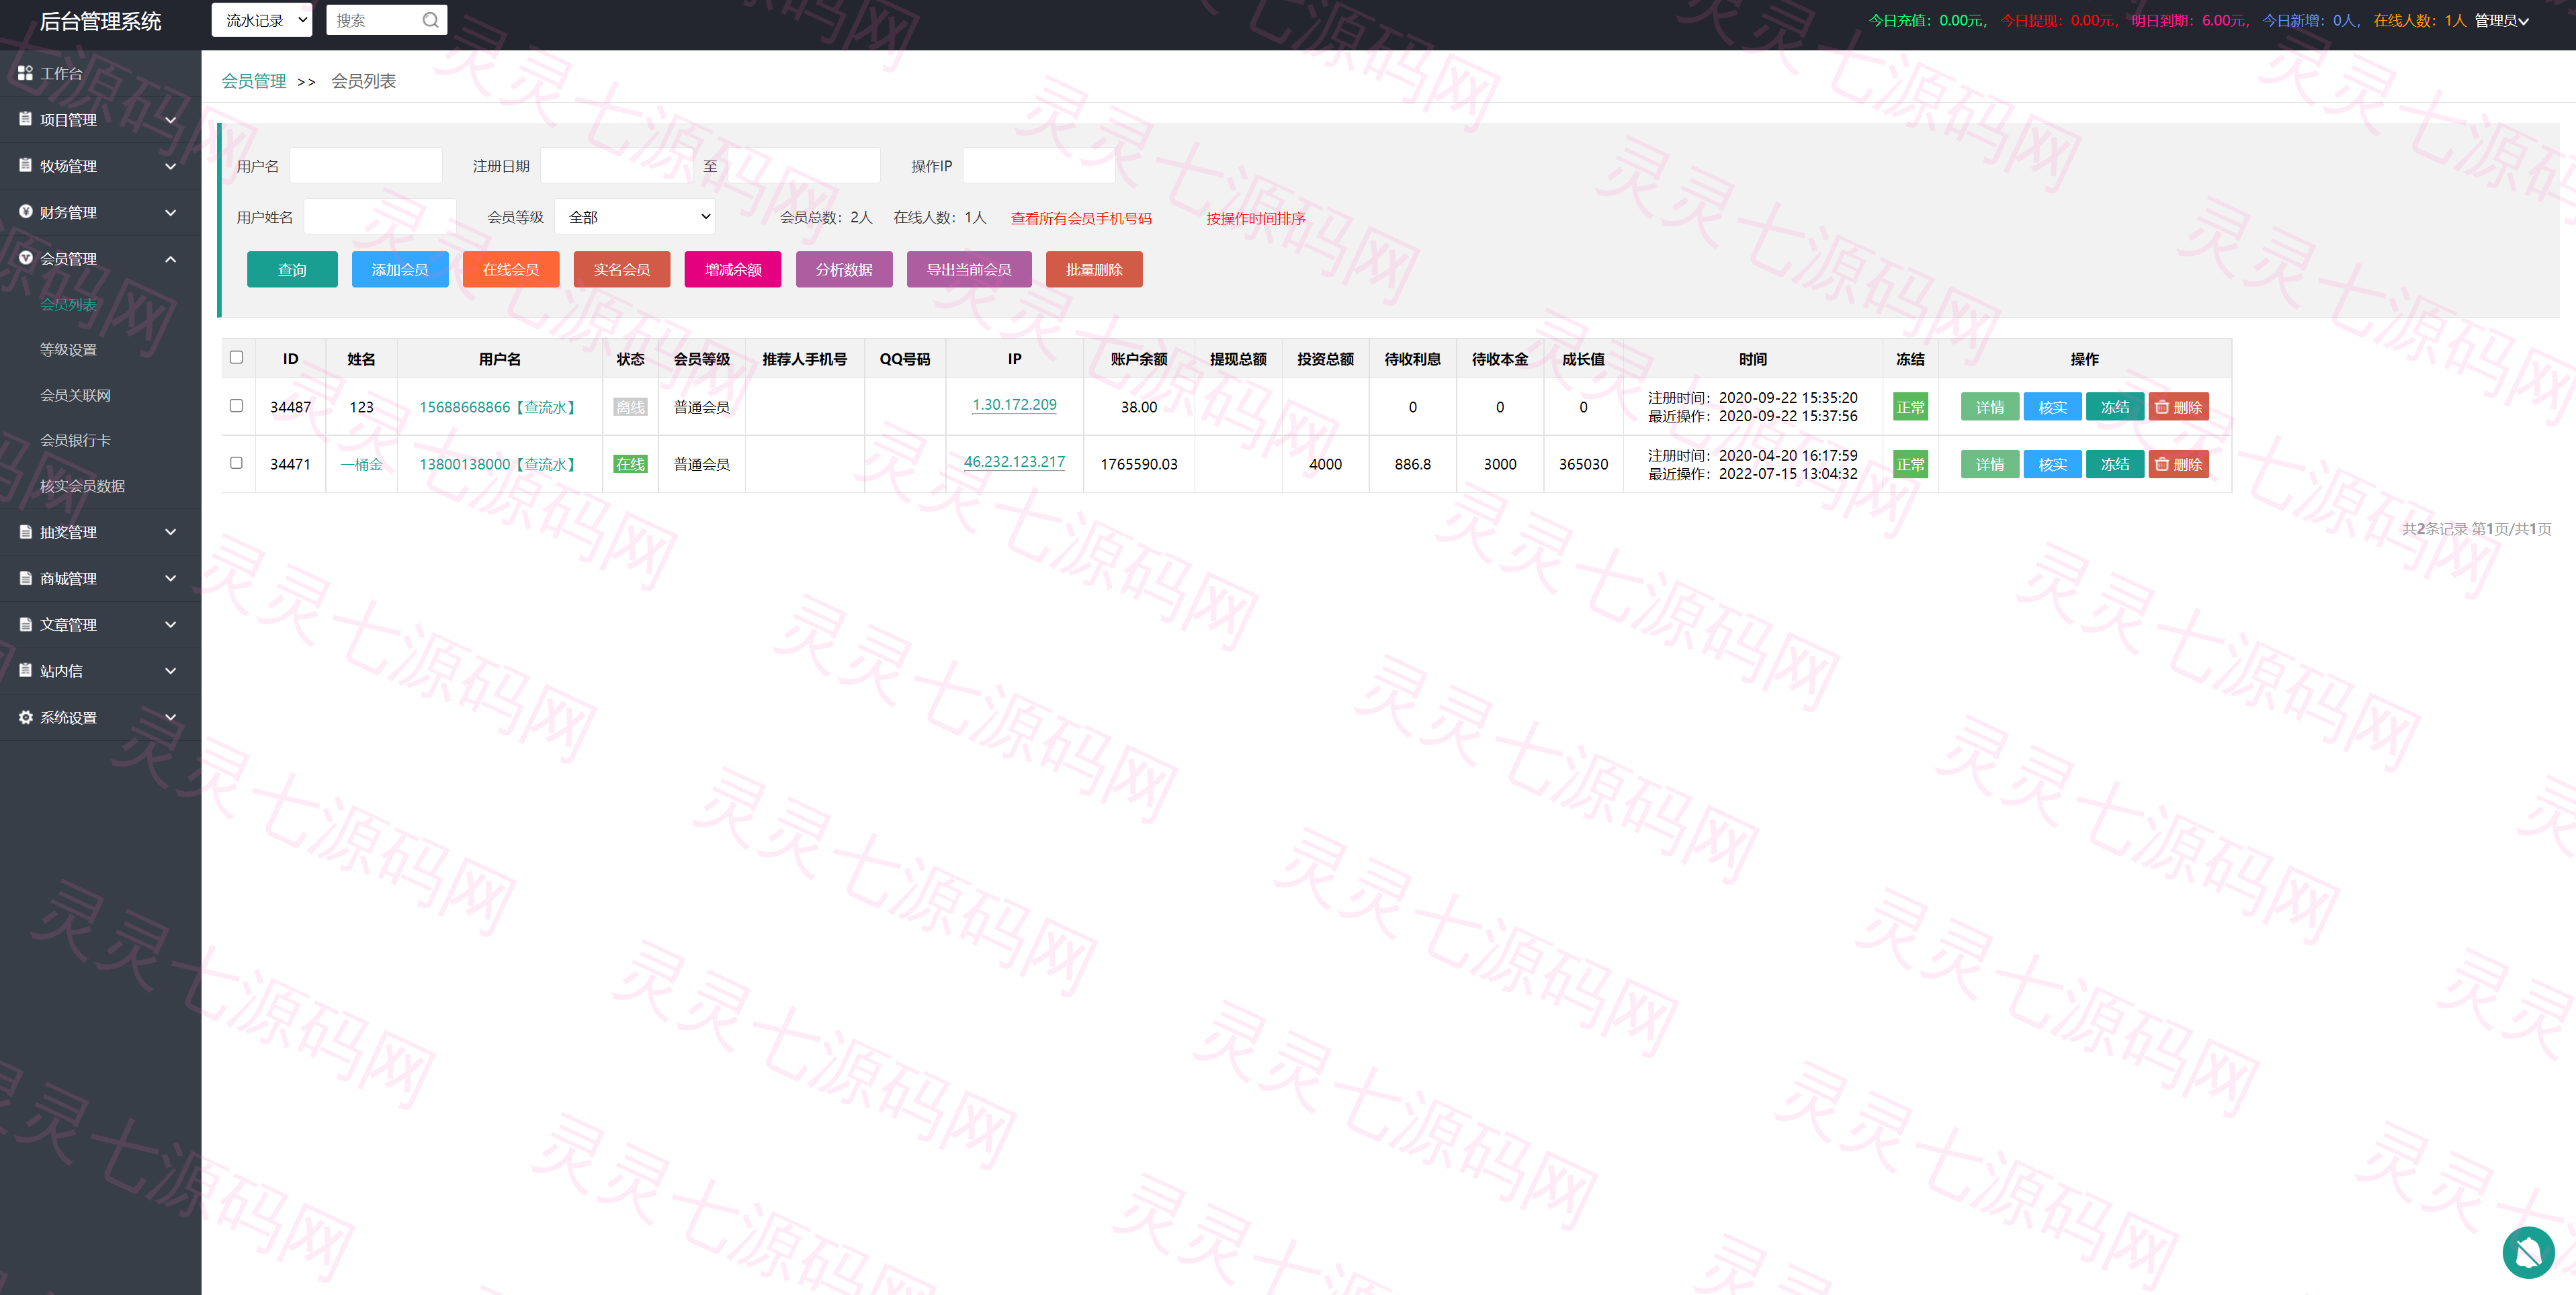
Task: Focus the 用户姓名 filter input
Action: (380, 217)
